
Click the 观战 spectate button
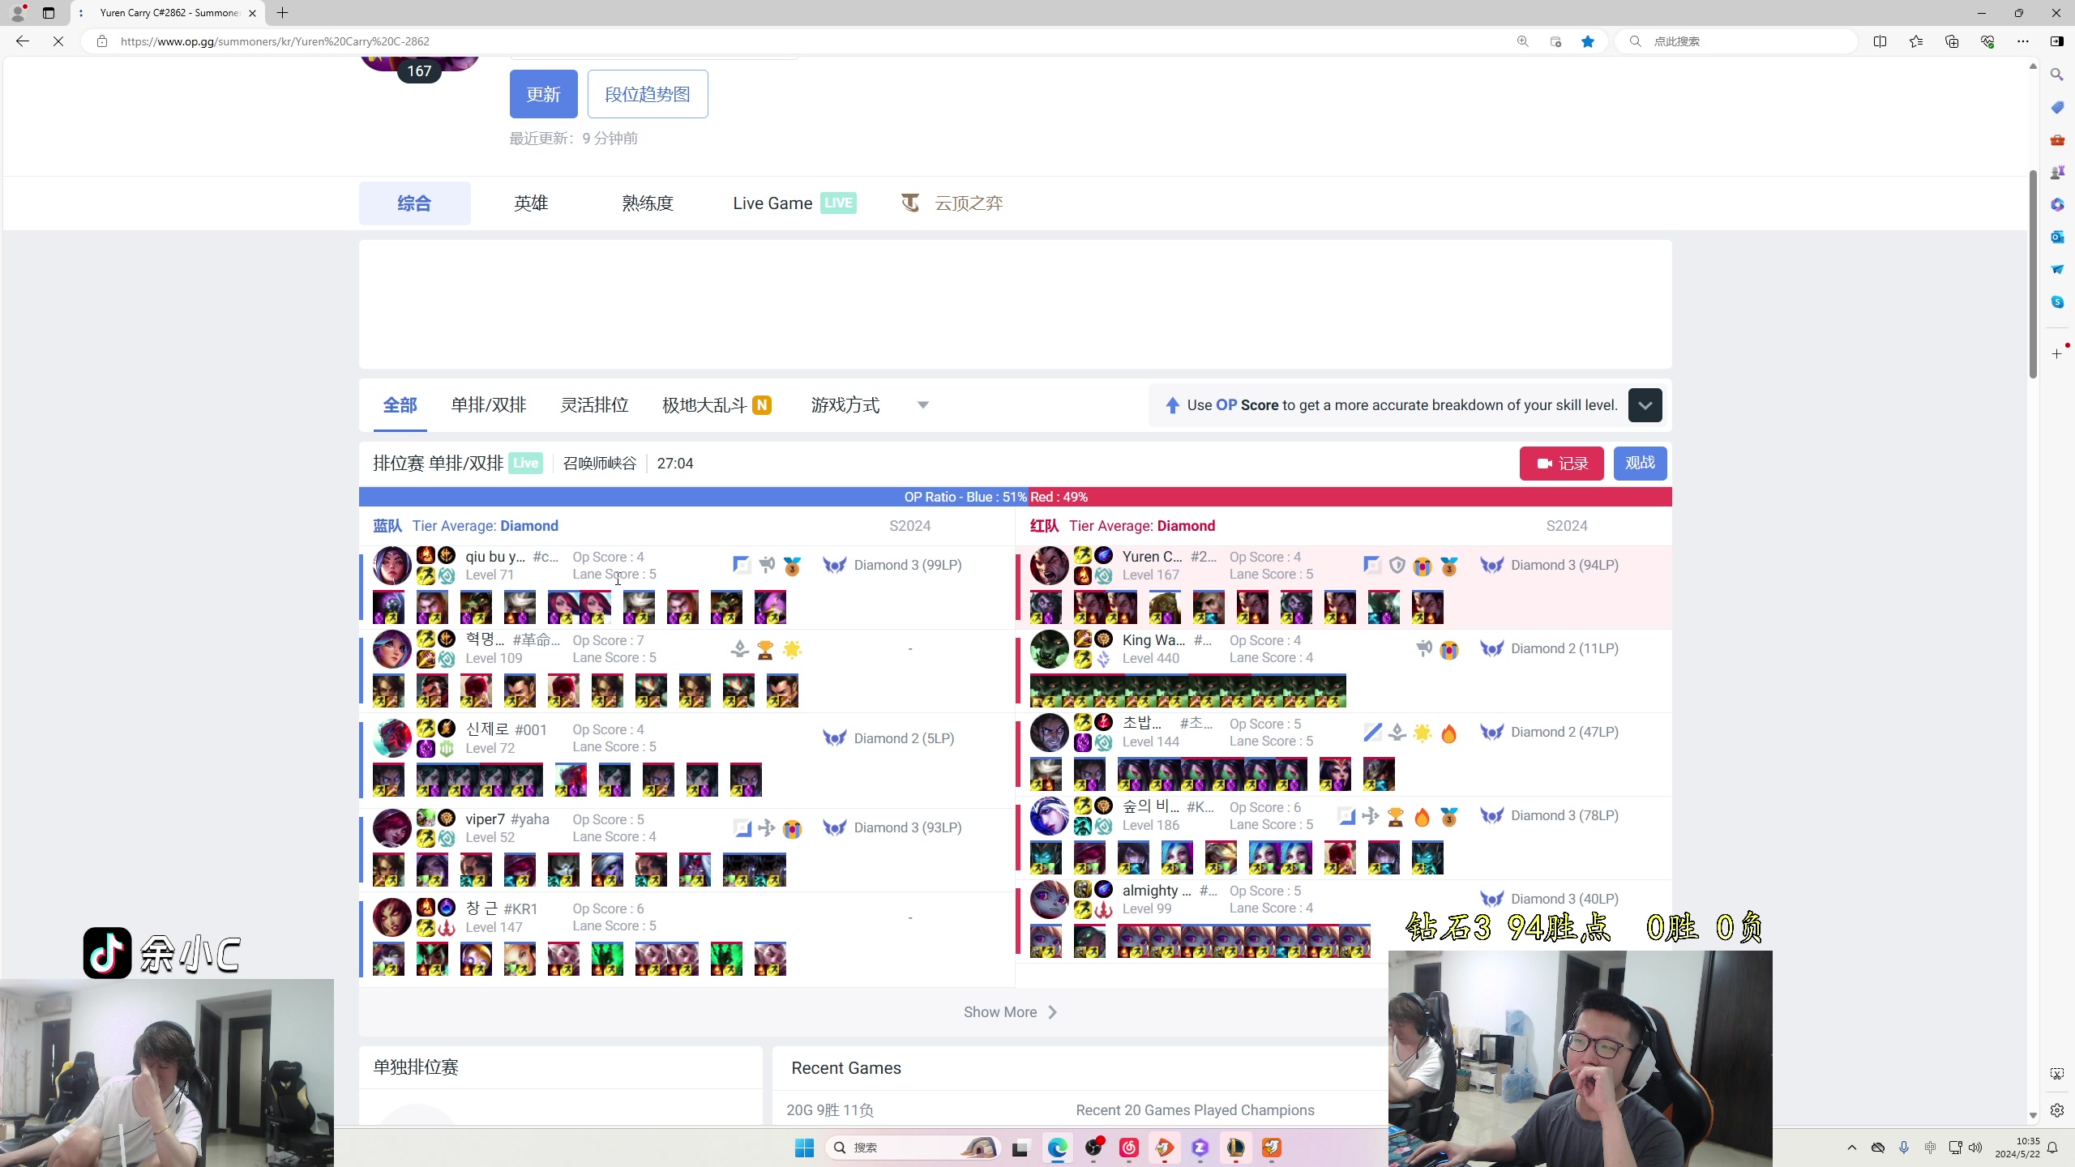pyautogui.click(x=1640, y=464)
